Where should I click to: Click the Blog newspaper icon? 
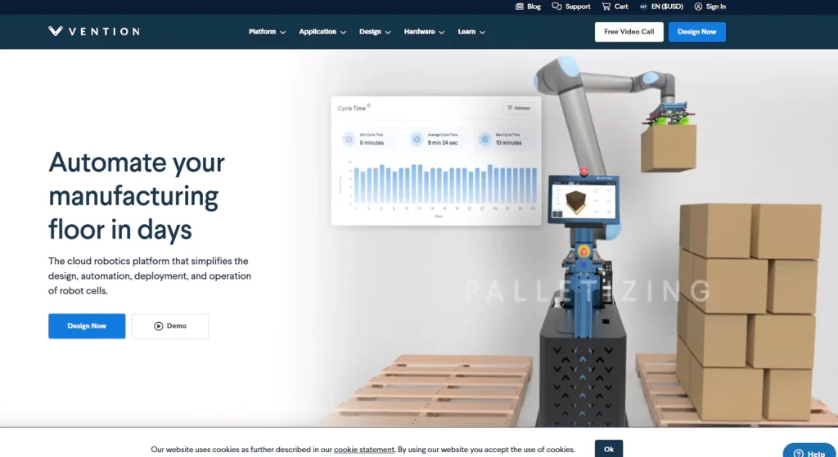point(519,7)
